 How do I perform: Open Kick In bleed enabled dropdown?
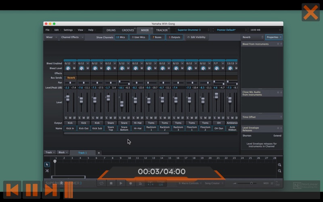(x=74, y=63)
